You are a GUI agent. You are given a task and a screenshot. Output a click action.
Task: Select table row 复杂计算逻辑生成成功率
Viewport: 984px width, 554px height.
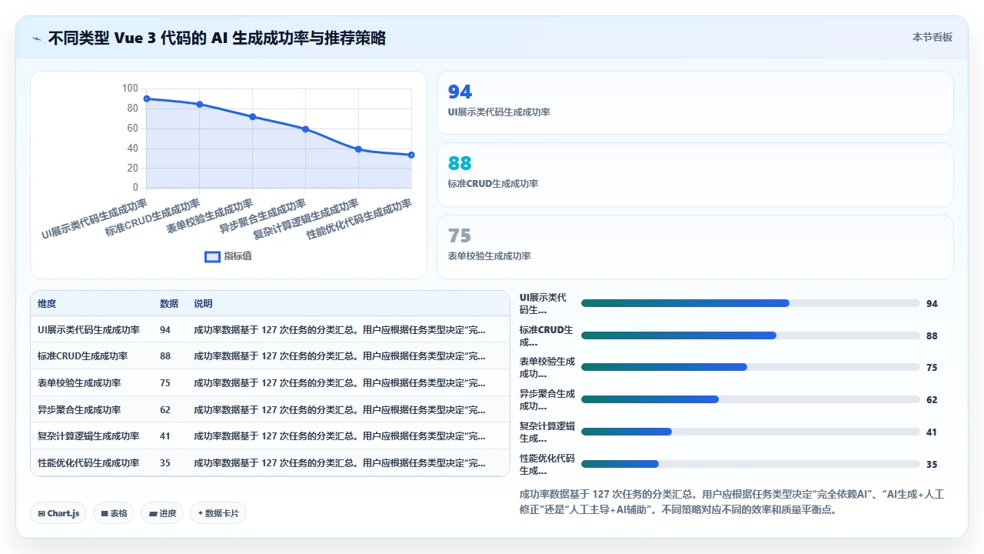click(270, 436)
